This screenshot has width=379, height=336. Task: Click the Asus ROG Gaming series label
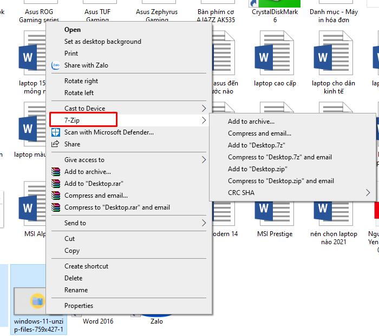[39, 15]
